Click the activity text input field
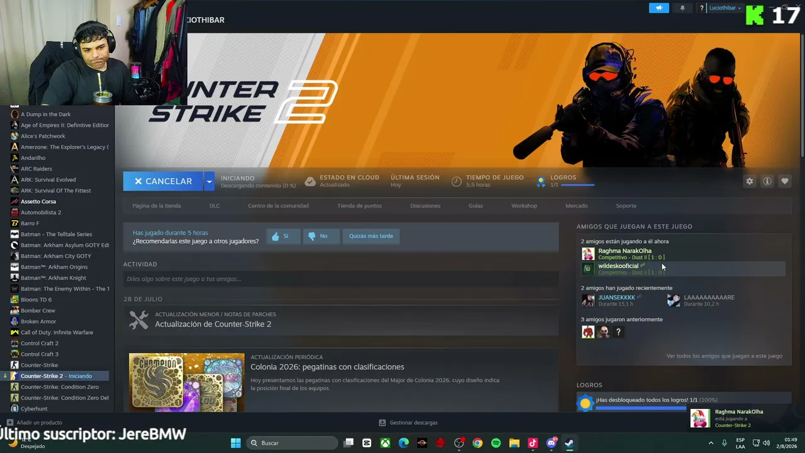This screenshot has height=453, width=805. coord(341,279)
